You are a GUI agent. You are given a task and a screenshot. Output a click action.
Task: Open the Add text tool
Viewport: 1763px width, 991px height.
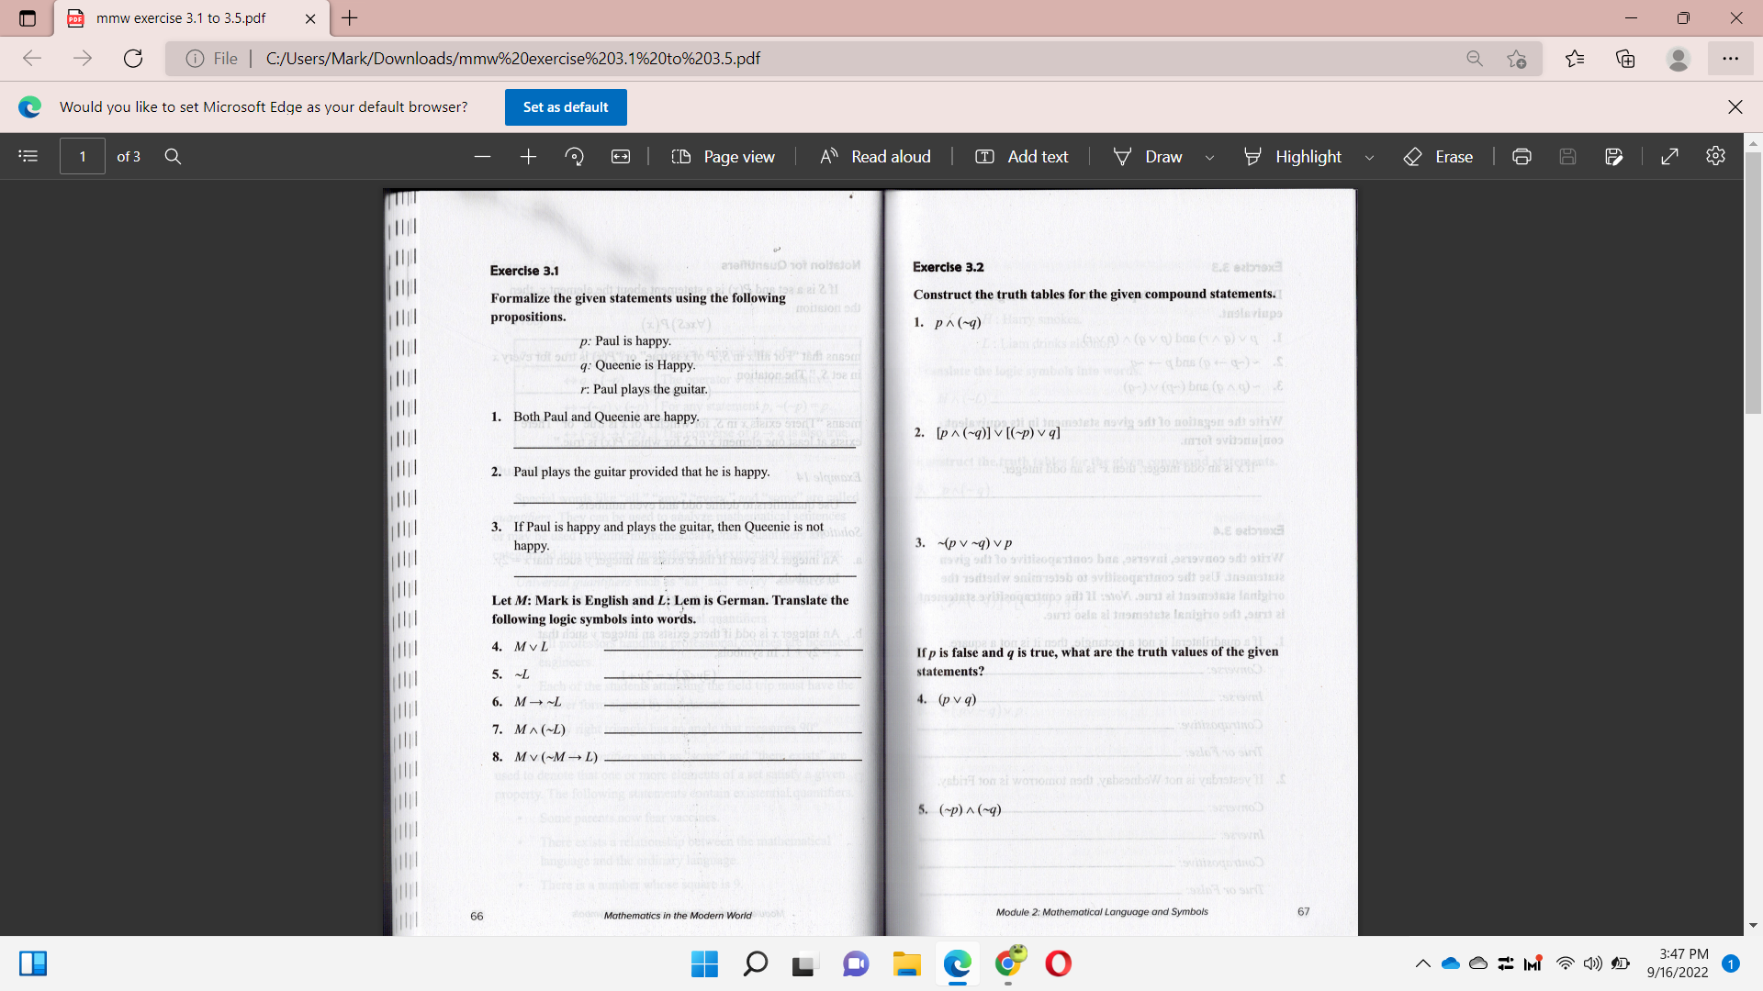[1021, 156]
